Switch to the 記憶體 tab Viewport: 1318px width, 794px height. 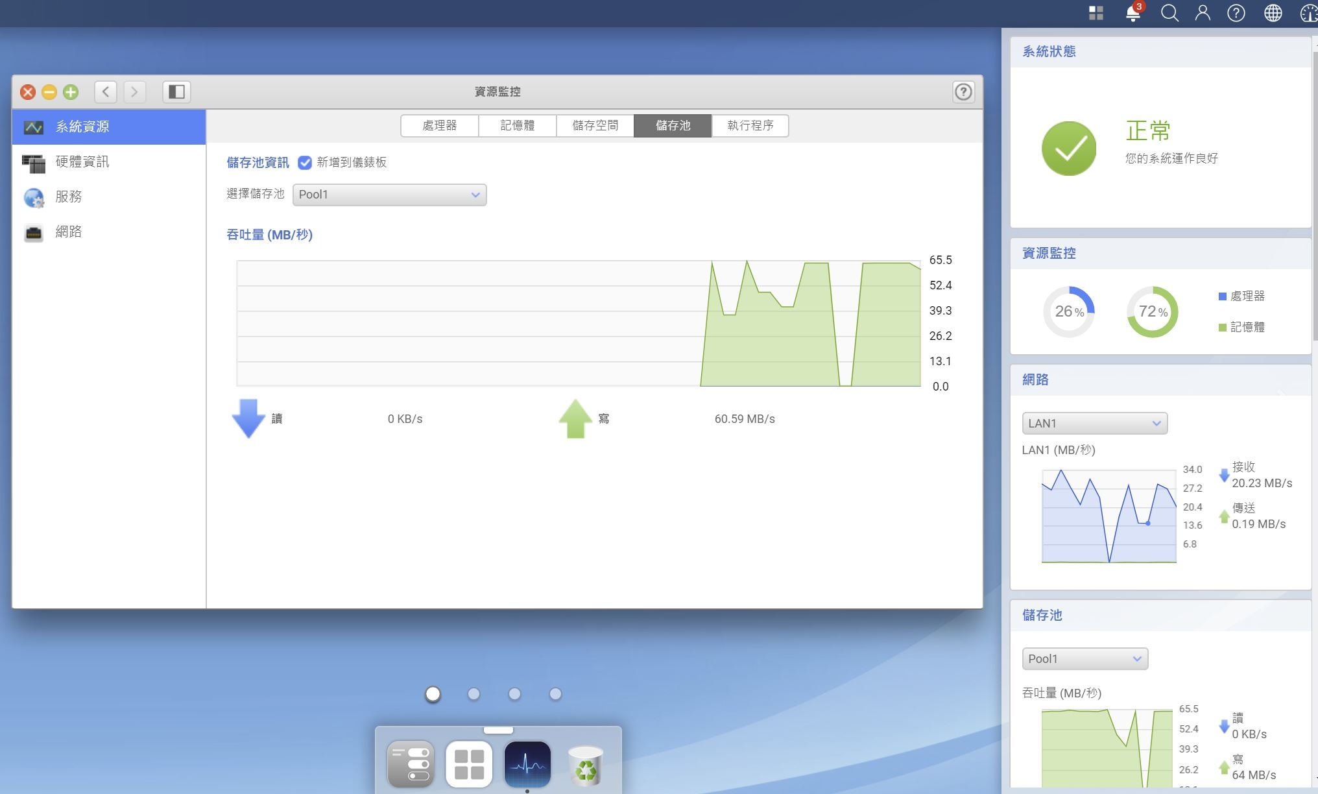(518, 125)
